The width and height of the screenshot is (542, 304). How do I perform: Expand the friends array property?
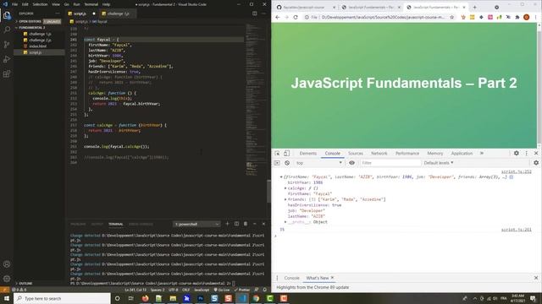285,199
